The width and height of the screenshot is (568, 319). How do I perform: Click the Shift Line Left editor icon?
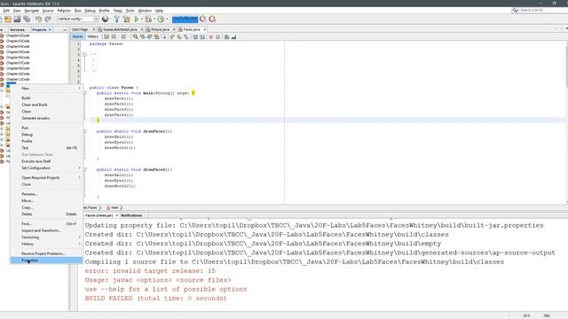pyautogui.click(x=195, y=36)
